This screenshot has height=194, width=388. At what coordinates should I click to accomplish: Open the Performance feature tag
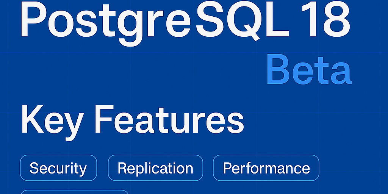[266, 168]
